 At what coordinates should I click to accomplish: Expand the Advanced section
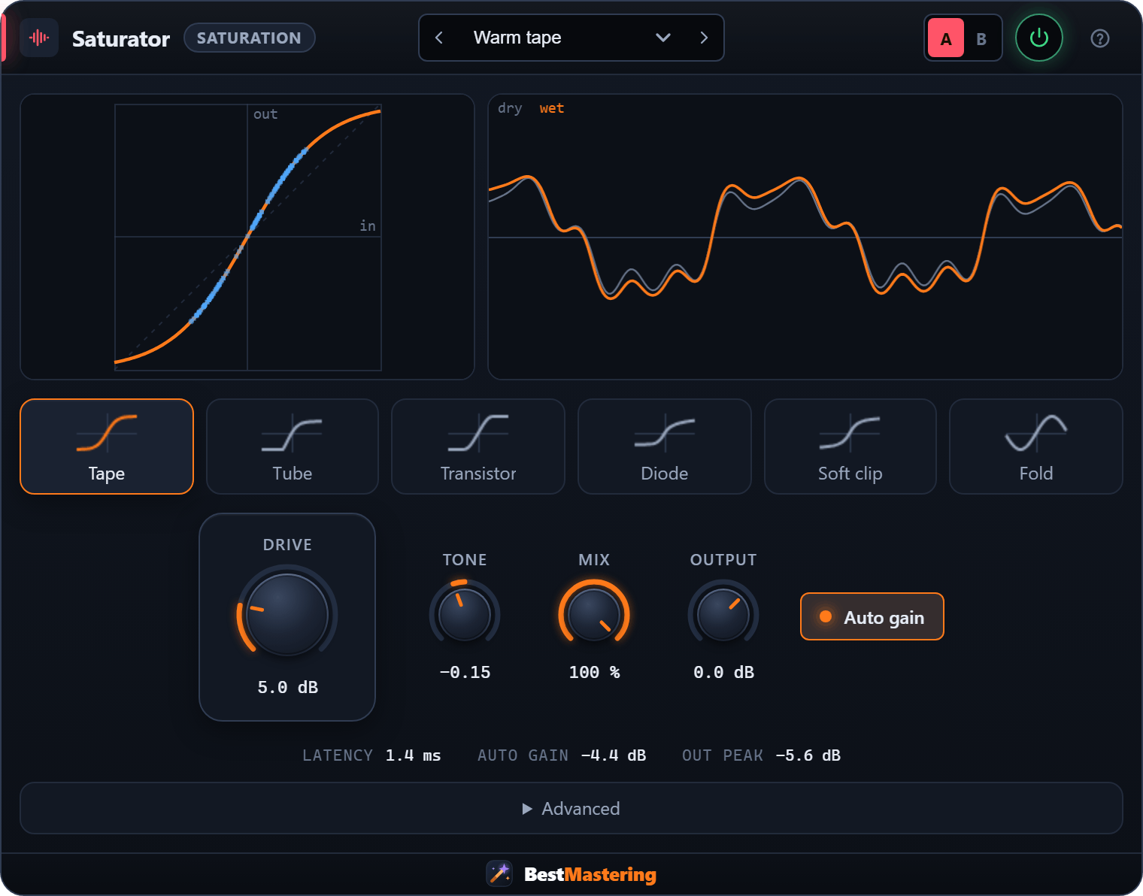[x=571, y=808]
